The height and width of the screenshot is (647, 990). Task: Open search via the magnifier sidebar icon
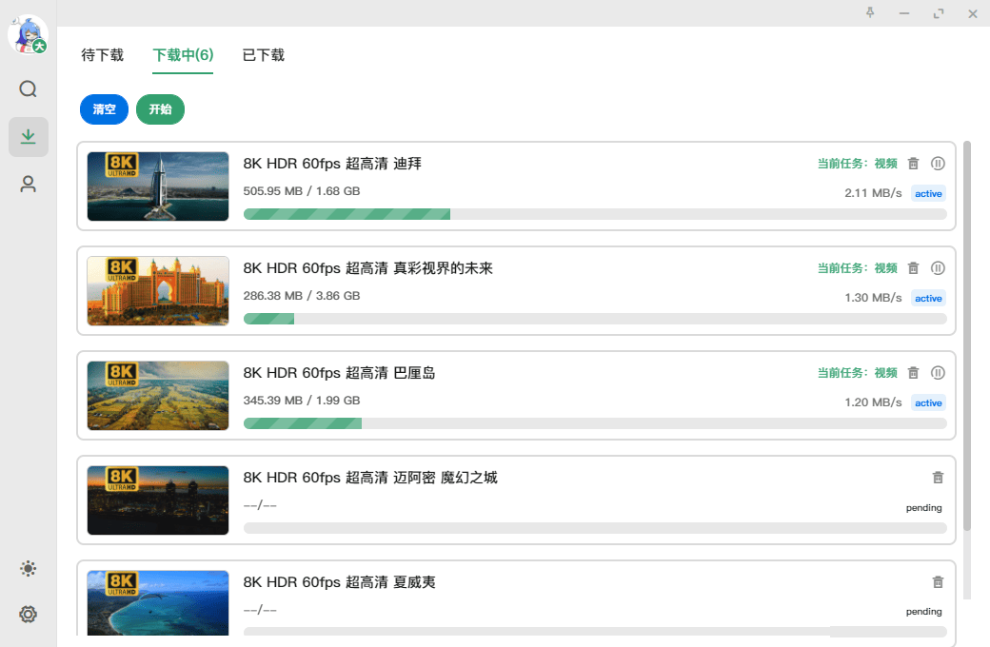(x=28, y=88)
